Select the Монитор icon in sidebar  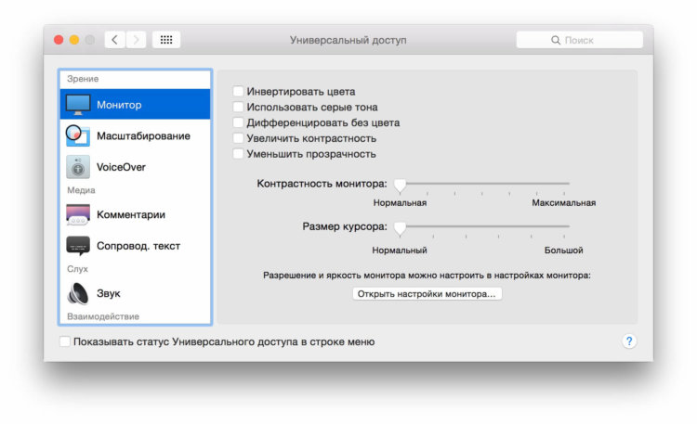pyautogui.click(x=78, y=105)
